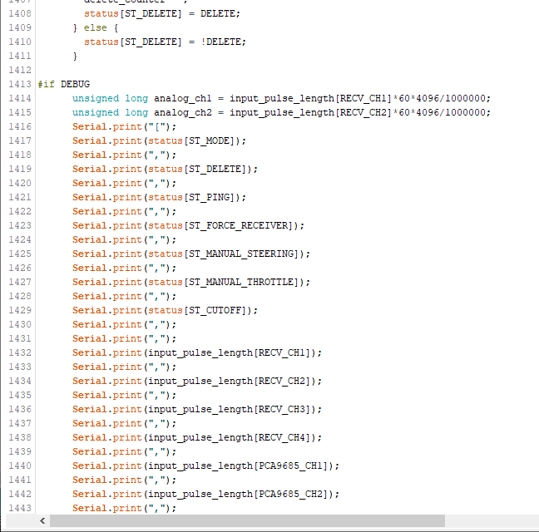Click the input_pulse_length[RECV_CH3] print line

coord(197,409)
